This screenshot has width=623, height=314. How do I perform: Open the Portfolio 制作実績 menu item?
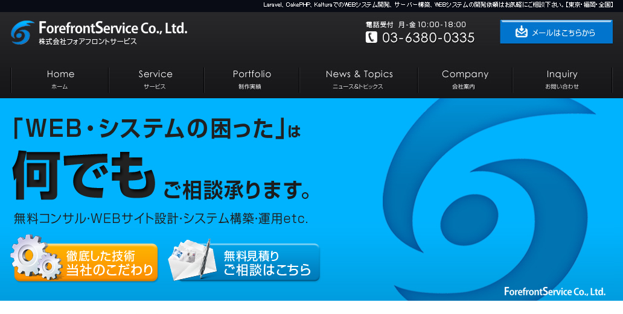point(252,80)
